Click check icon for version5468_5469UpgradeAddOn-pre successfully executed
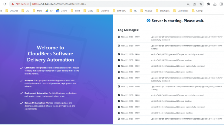Viewport: 224px width, 125px height. 119,95
